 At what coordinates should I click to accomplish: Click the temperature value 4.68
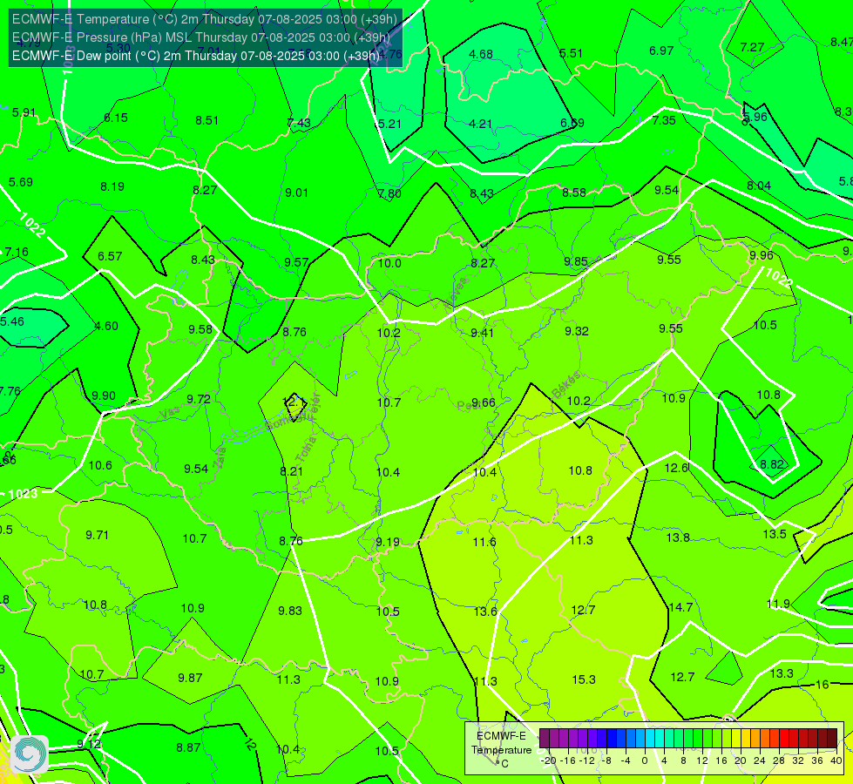pos(481,54)
